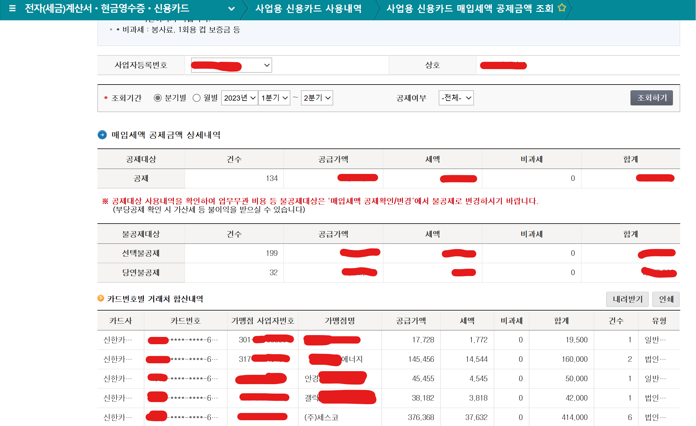
Task: Open the 공제여부 filter set to 전체
Action: (456, 98)
